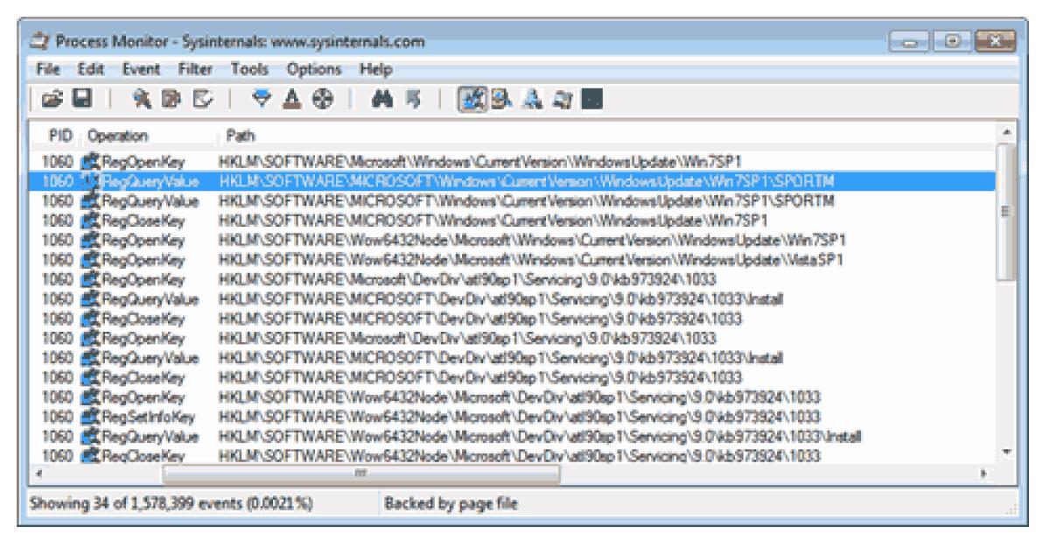Open the Options menu

click(x=314, y=69)
